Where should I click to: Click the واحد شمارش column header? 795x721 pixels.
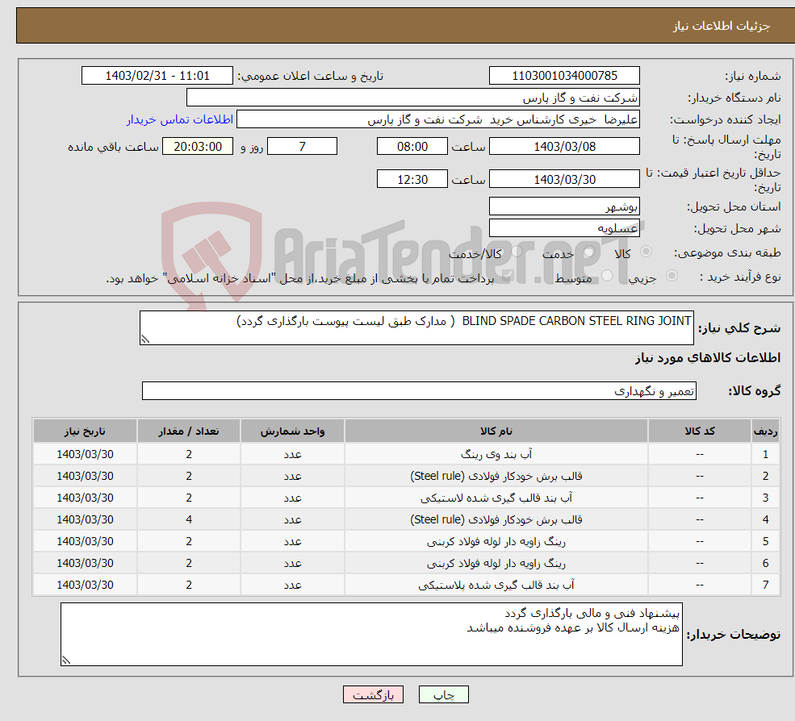tap(292, 431)
